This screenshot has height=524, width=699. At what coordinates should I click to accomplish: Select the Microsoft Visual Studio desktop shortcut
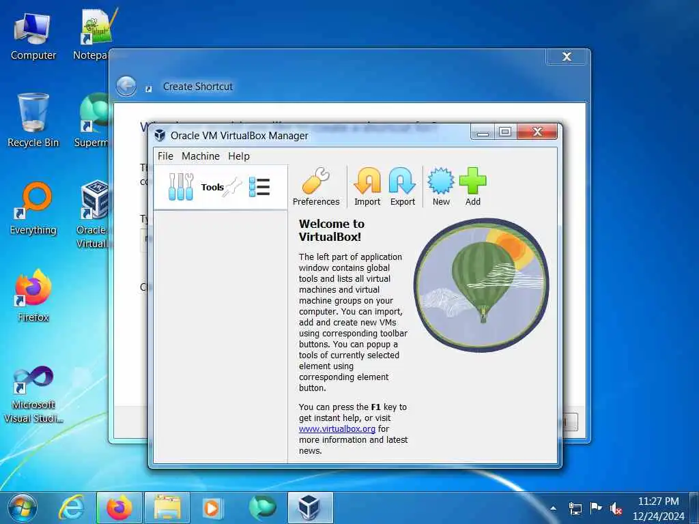pos(33,394)
